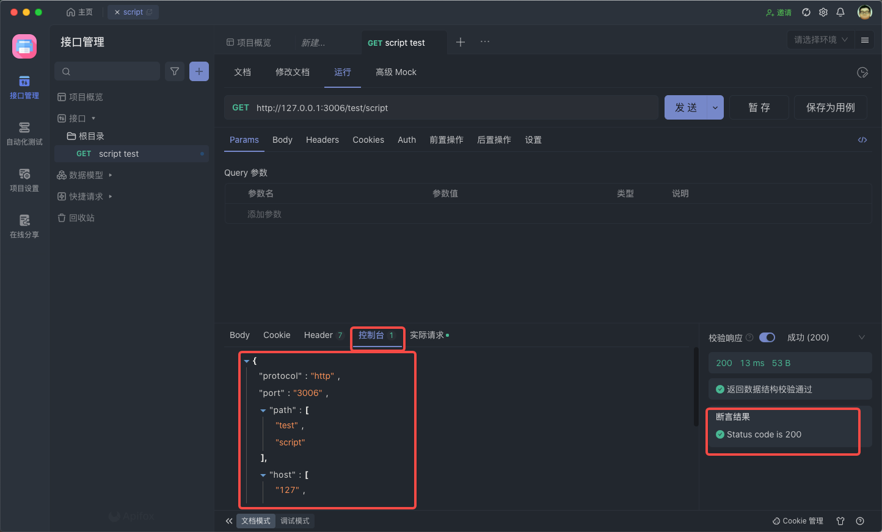Viewport: 882px width, 532px height.
Task: Open code view with the </> icon
Action: click(x=862, y=139)
